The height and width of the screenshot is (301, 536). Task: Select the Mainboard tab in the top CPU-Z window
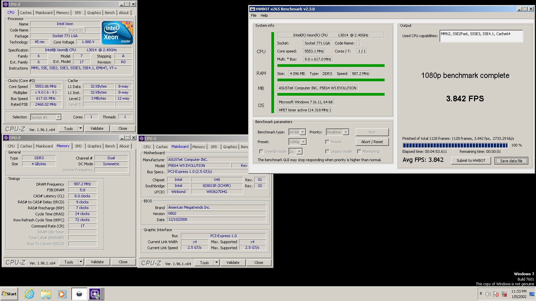pyautogui.click(x=44, y=13)
